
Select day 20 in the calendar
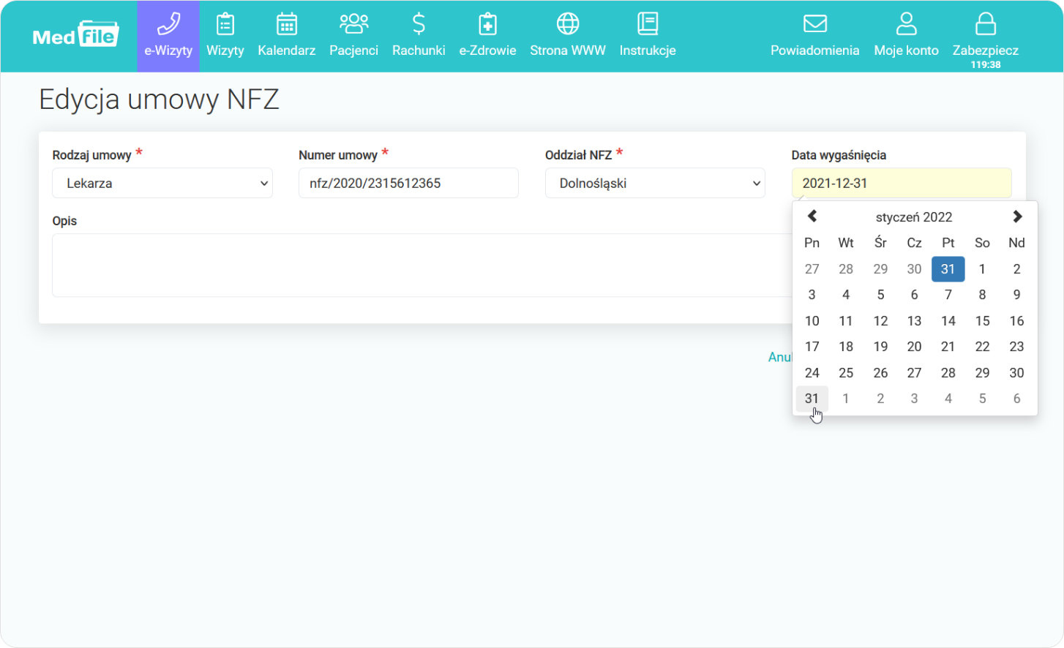(914, 347)
